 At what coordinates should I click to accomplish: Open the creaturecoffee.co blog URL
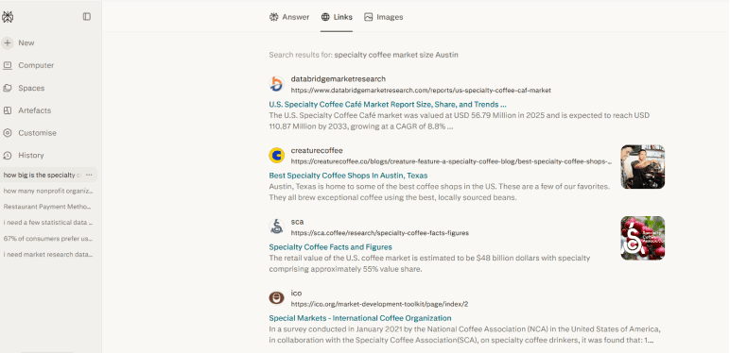click(x=452, y=161)
